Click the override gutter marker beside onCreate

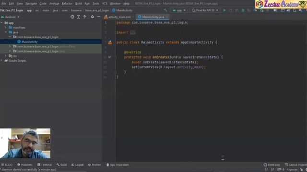point(109,57)
